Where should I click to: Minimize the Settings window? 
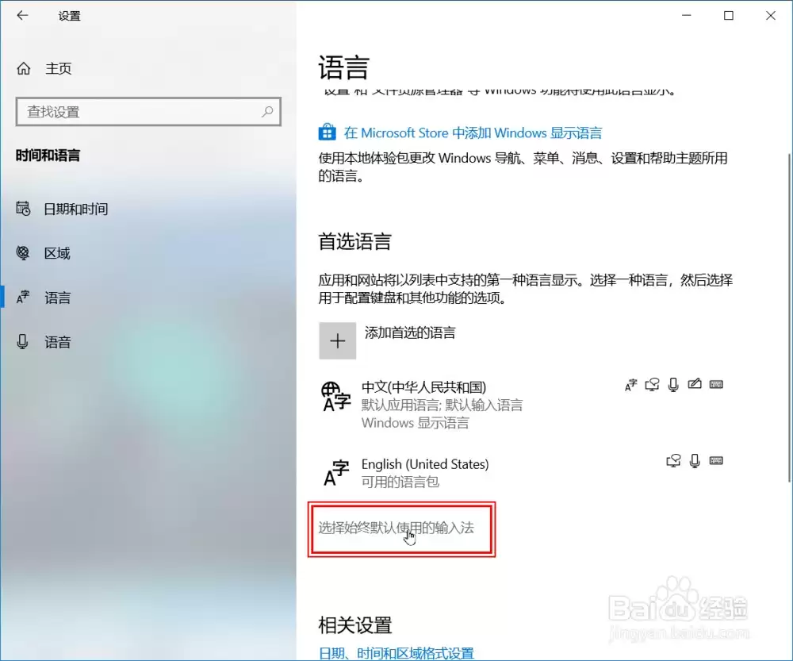coord(686,16)
